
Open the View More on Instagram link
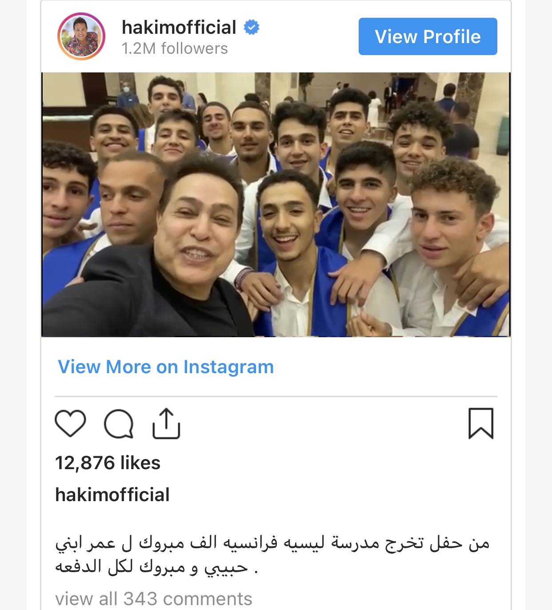point(166,367)
